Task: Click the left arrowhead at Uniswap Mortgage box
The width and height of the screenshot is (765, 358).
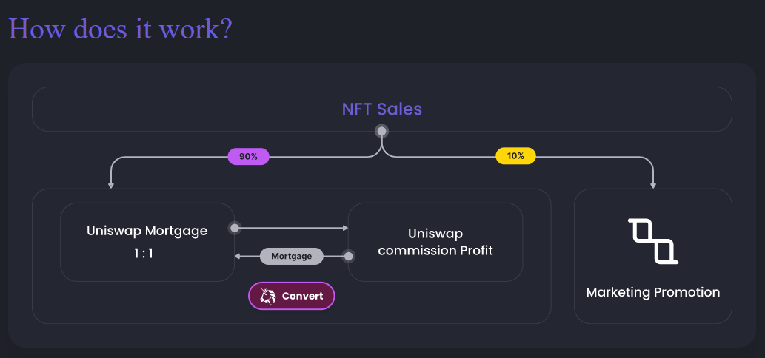Action: click(x=238, y=256)
